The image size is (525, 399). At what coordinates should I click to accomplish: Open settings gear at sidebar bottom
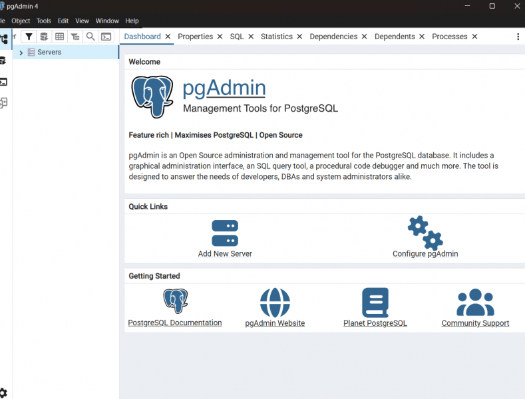3,393
